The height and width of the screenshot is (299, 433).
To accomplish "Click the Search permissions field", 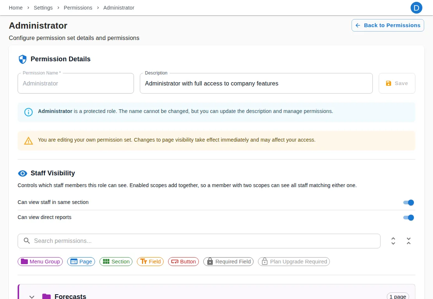I will point(199,241).
